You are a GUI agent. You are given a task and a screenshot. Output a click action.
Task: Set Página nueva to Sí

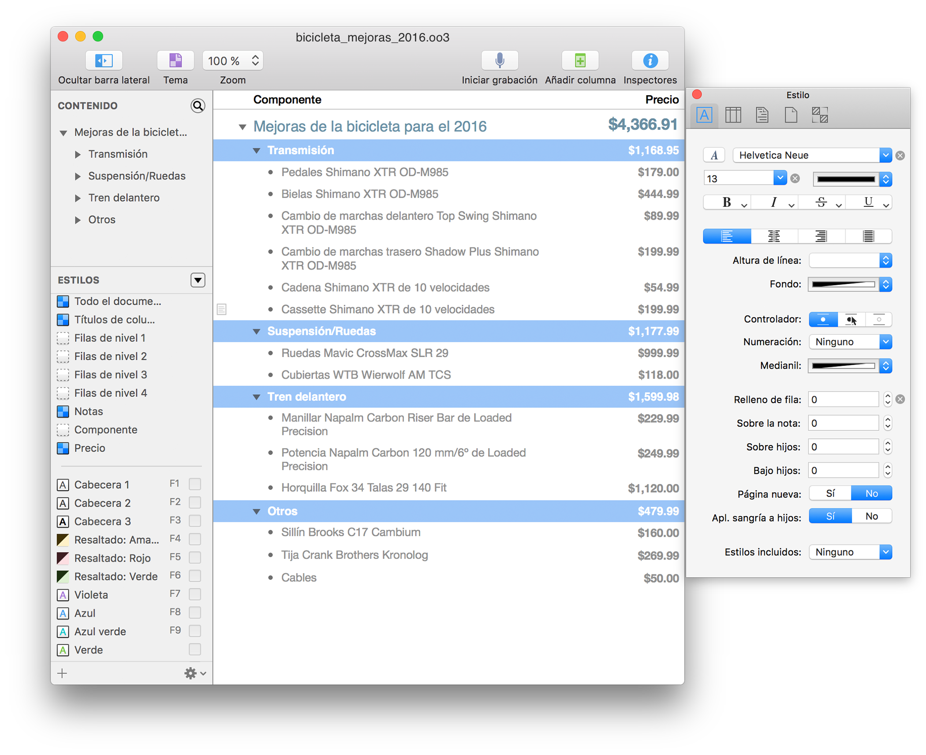pyautogui.click(x=829, y=493)
